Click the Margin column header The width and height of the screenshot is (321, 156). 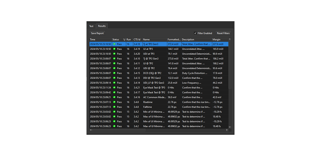[x=216, y=40]
